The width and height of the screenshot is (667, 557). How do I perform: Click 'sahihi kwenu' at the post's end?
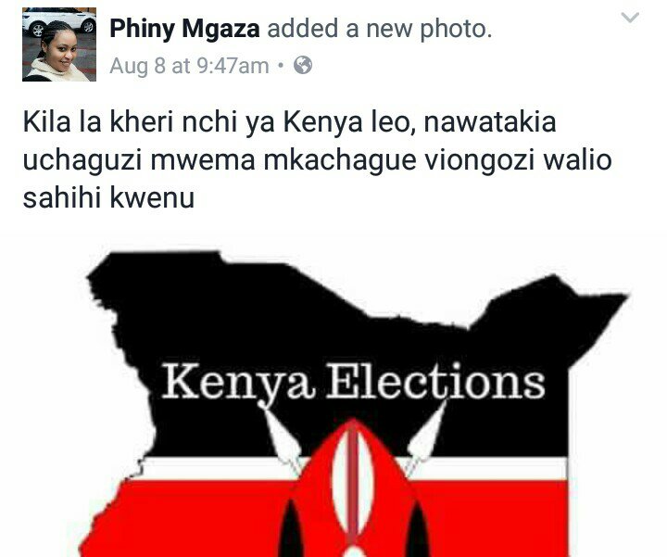point(109,198)
